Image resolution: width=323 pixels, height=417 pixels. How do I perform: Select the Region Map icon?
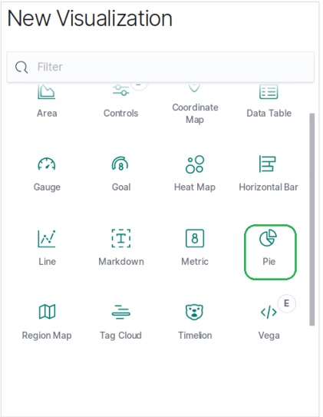coord(47,312)
